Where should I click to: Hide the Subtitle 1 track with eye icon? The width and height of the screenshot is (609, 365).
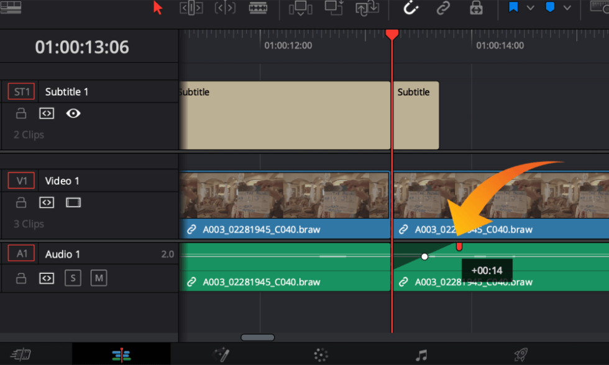point(73,114)
